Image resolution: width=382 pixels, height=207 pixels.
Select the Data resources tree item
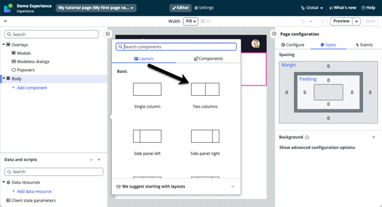(26, 182)
